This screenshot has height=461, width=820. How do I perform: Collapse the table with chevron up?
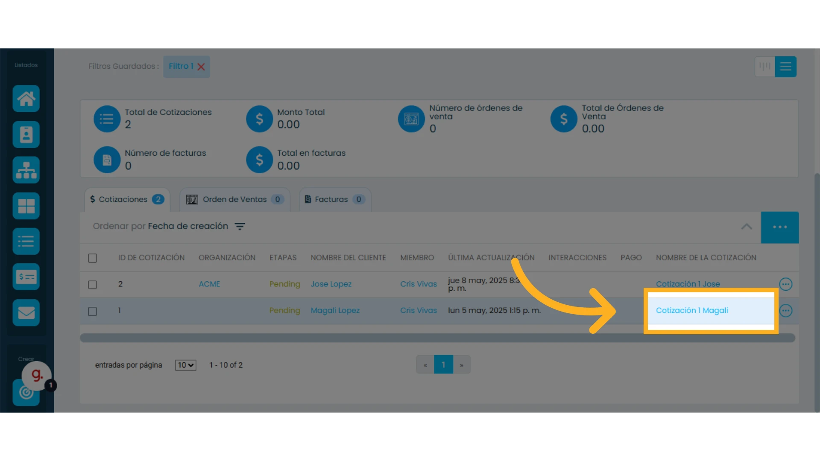point(747,227)
